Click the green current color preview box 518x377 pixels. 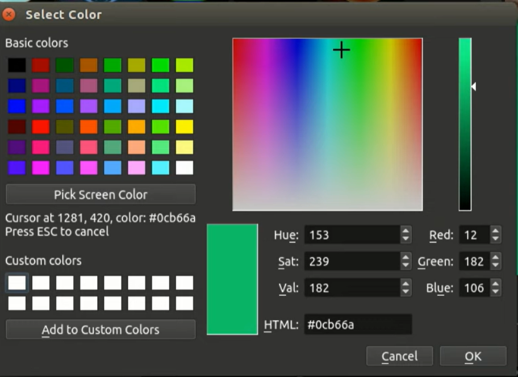pos(232,279)
